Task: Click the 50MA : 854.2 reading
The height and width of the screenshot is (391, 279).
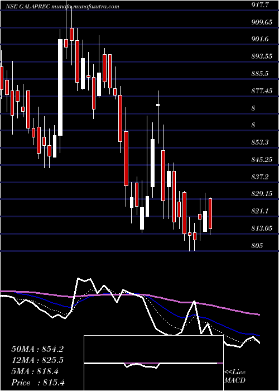Action: click(37, 349)
